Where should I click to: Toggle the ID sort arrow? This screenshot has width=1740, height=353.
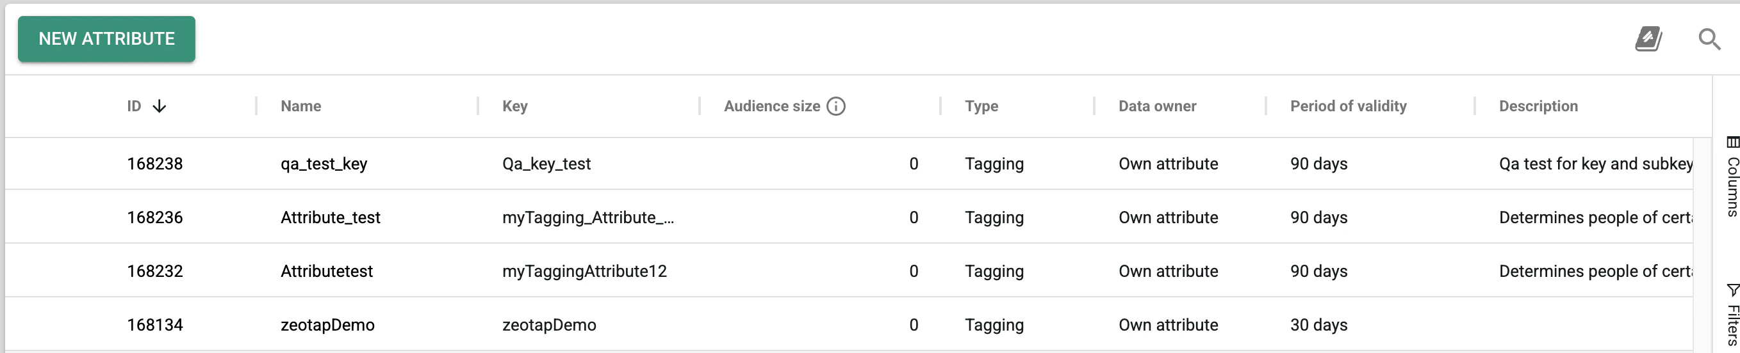[x=160, y=106]
